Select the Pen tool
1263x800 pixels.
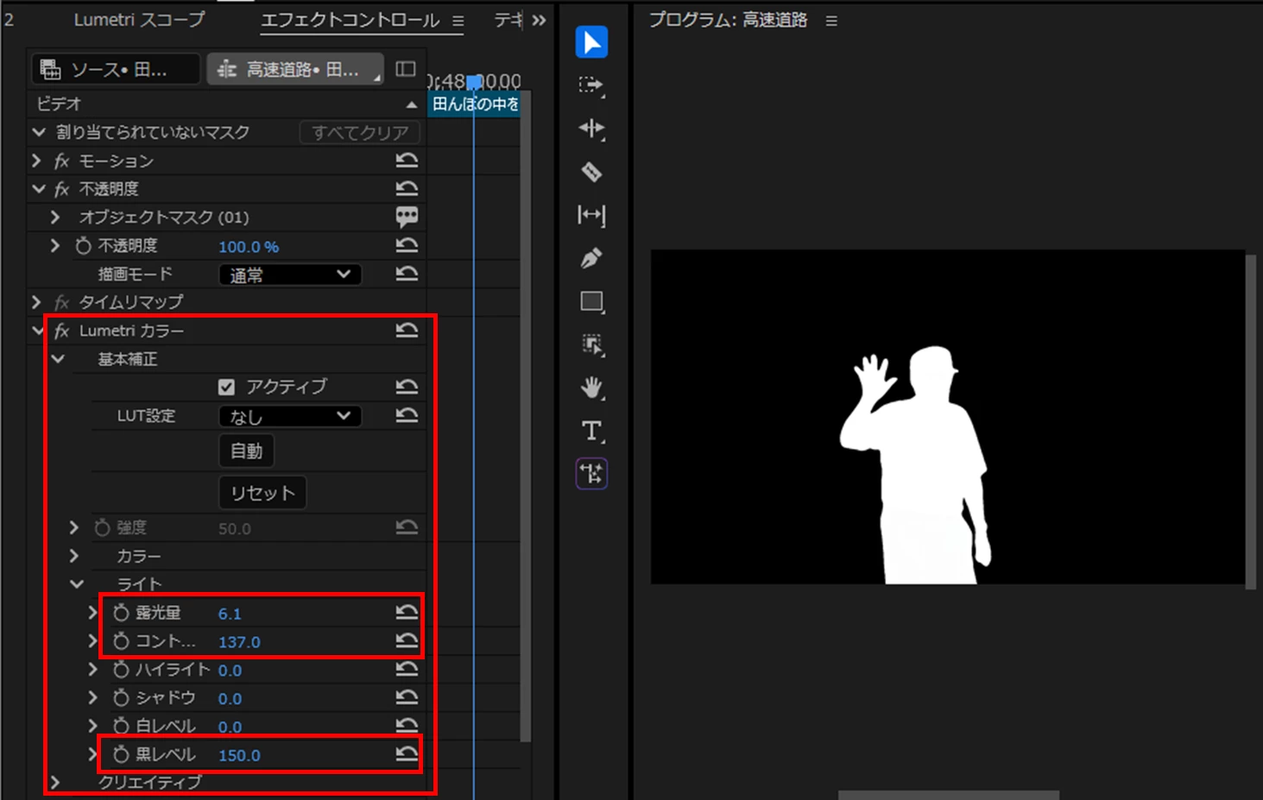point(591,258)
